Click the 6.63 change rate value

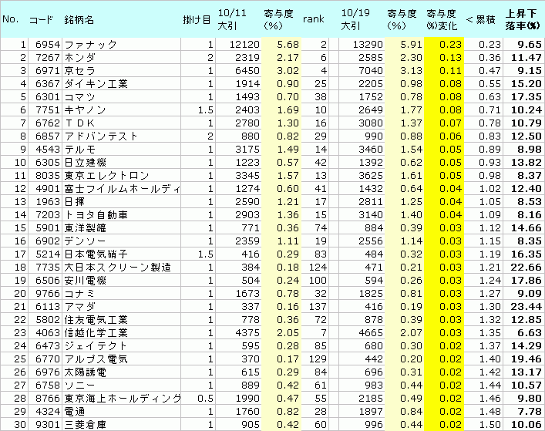530,332
